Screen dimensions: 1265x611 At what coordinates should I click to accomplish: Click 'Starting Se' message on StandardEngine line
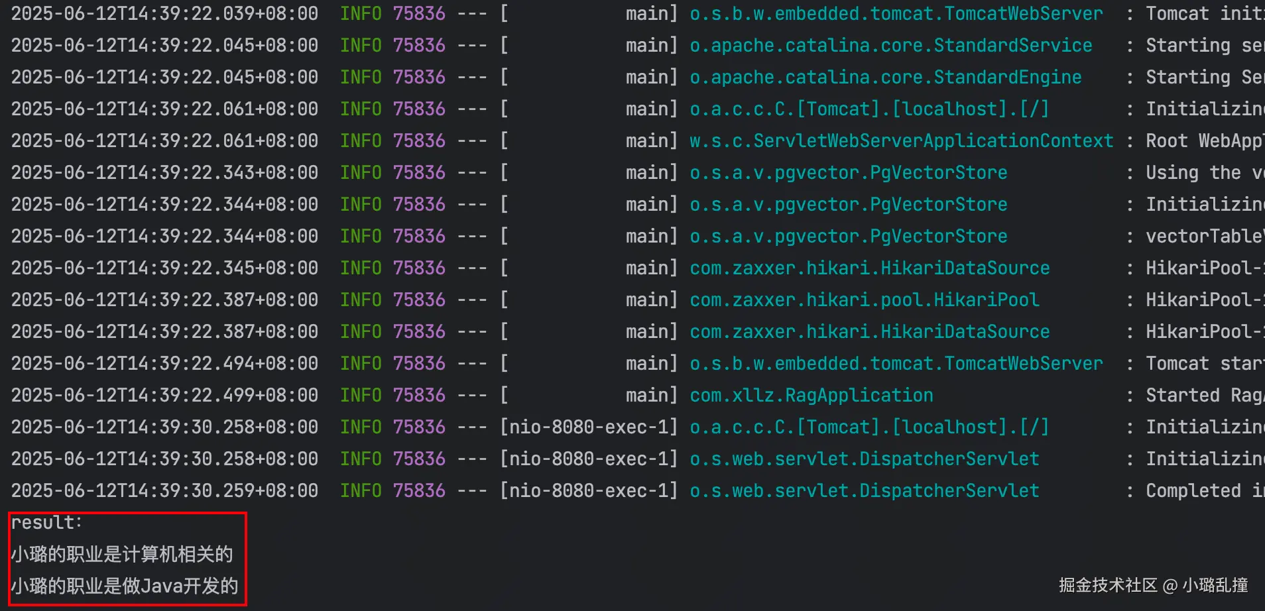click(1205, 77)
